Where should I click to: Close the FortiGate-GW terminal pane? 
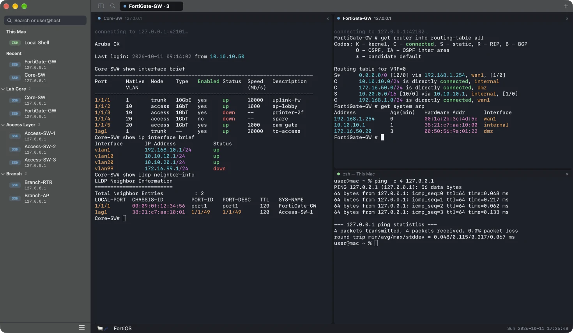click(x=567, y=18)
